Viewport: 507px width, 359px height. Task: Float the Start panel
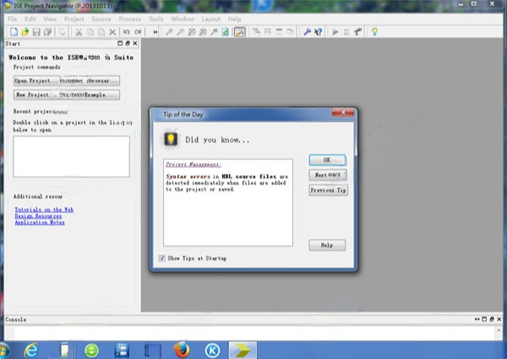click(128, 43)
